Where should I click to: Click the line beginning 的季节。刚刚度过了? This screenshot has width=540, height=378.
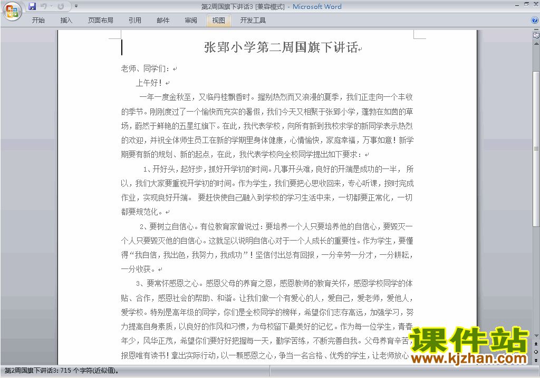(267, 112)
